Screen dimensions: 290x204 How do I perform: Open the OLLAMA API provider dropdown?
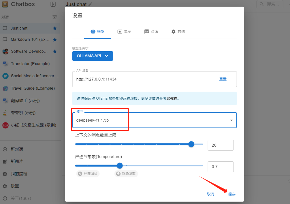[92, 56]
